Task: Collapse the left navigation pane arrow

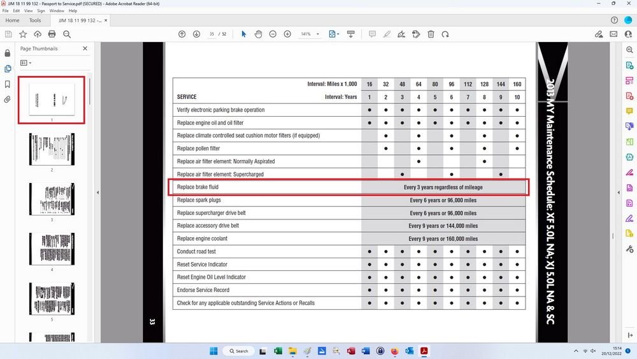Action: 97,193
